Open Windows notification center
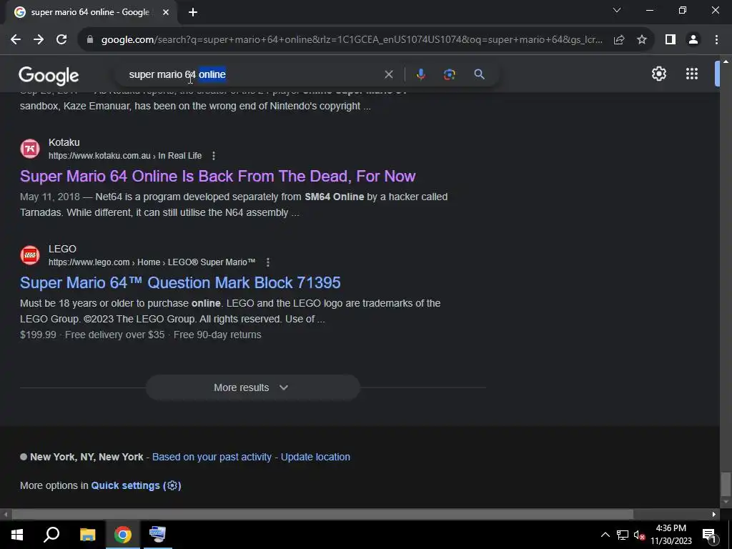The width and height of the screenshot is (732, 549). coord(709,535)
